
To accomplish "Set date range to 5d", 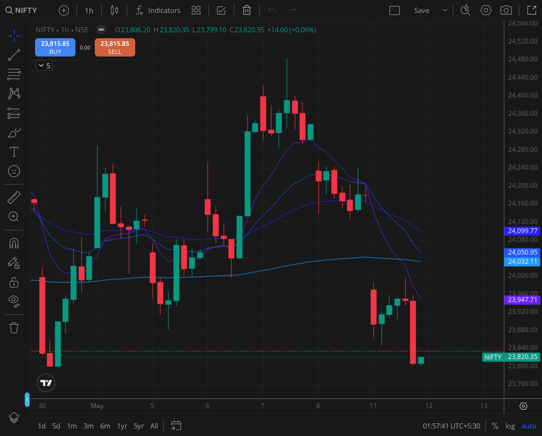I will tap(56, 426).
